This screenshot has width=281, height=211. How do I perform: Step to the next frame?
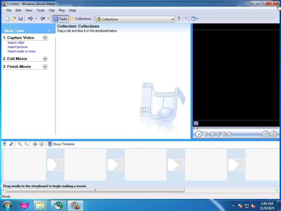[x=224, y=134]
